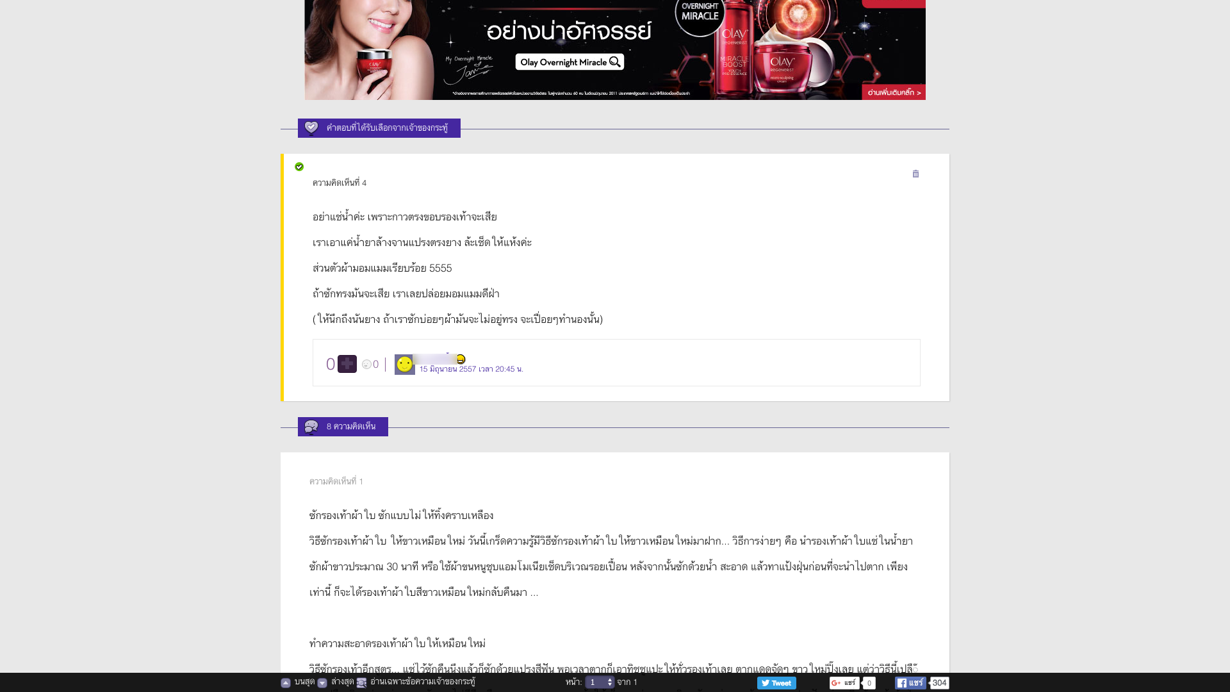Click the emotion count 0 beside the face icon
Image resolution: width=1230 pixels, height=692 pixels.
click(376, 364)
